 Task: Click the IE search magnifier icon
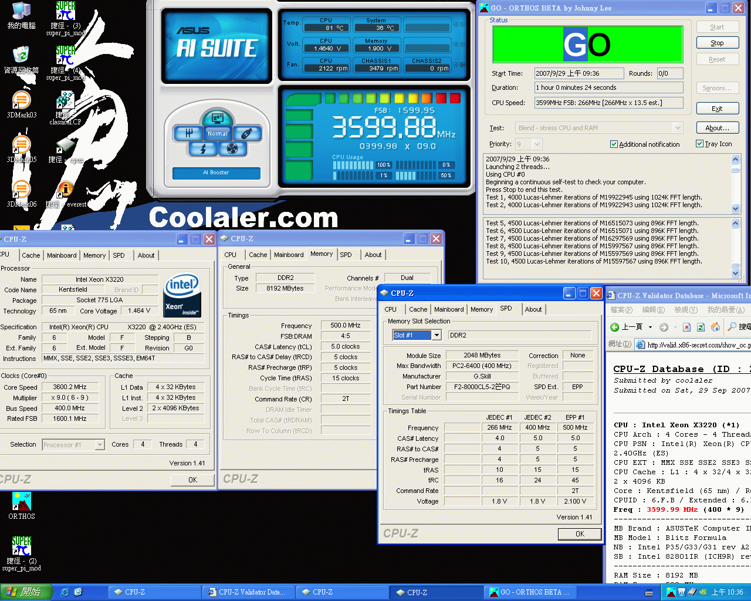click(733, 326)
